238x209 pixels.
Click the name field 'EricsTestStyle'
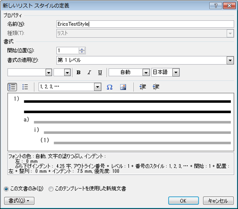click(145, 24)
